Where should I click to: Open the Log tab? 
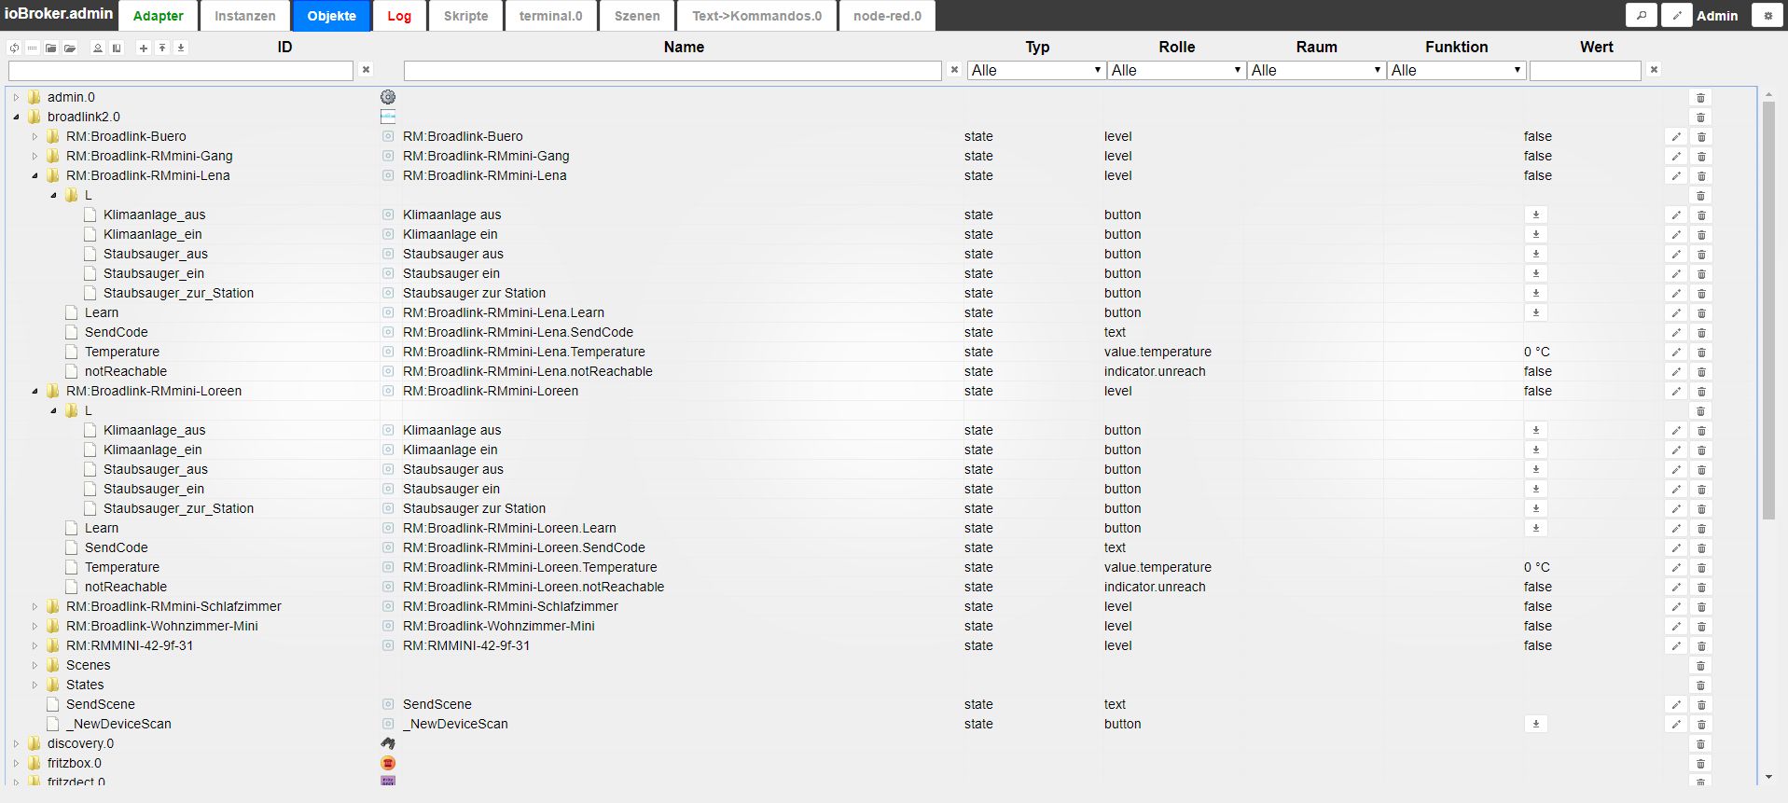tap(399, 16)
